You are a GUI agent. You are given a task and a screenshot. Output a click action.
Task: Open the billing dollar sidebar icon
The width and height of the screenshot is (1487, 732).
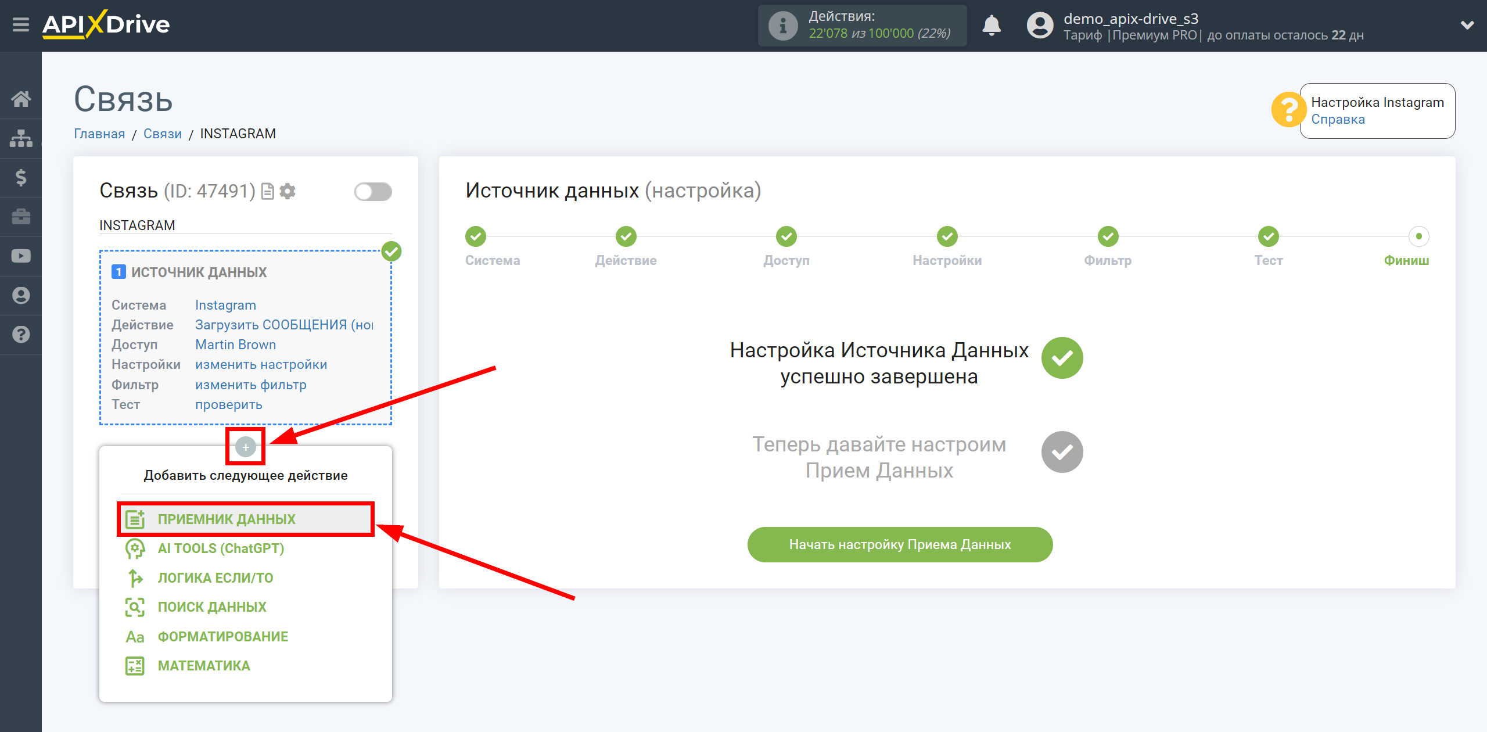pyautogui.click(x=21, y=177)
